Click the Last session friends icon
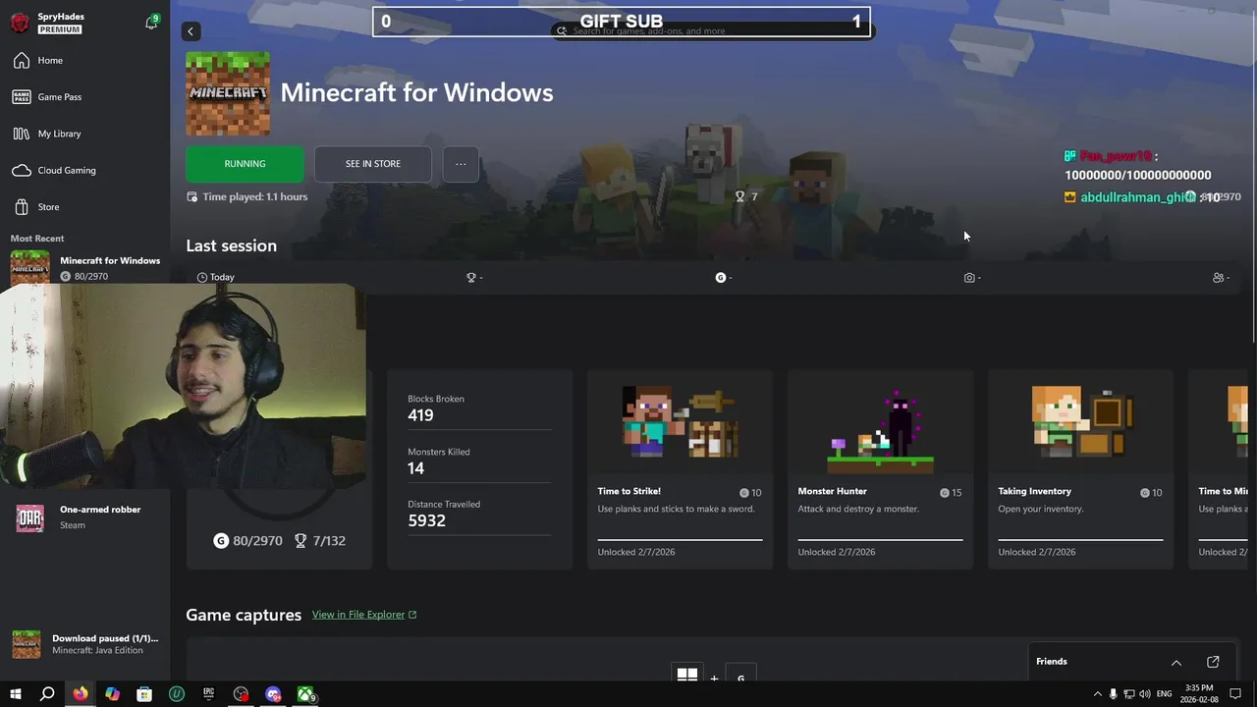Viewport: 1257px width, 707px height. coord(1218,278)
